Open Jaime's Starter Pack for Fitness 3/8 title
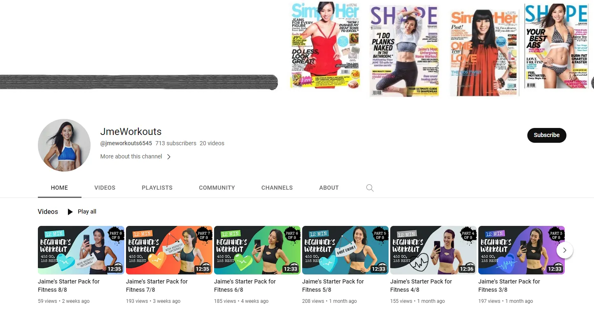594x323 pixels. pyautogui.click(x=509, y=286)
